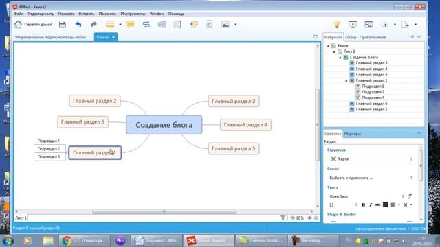This screenshot has height=247, width=440.
Task: Open the Карта structure dropdown
Action: 371,158
